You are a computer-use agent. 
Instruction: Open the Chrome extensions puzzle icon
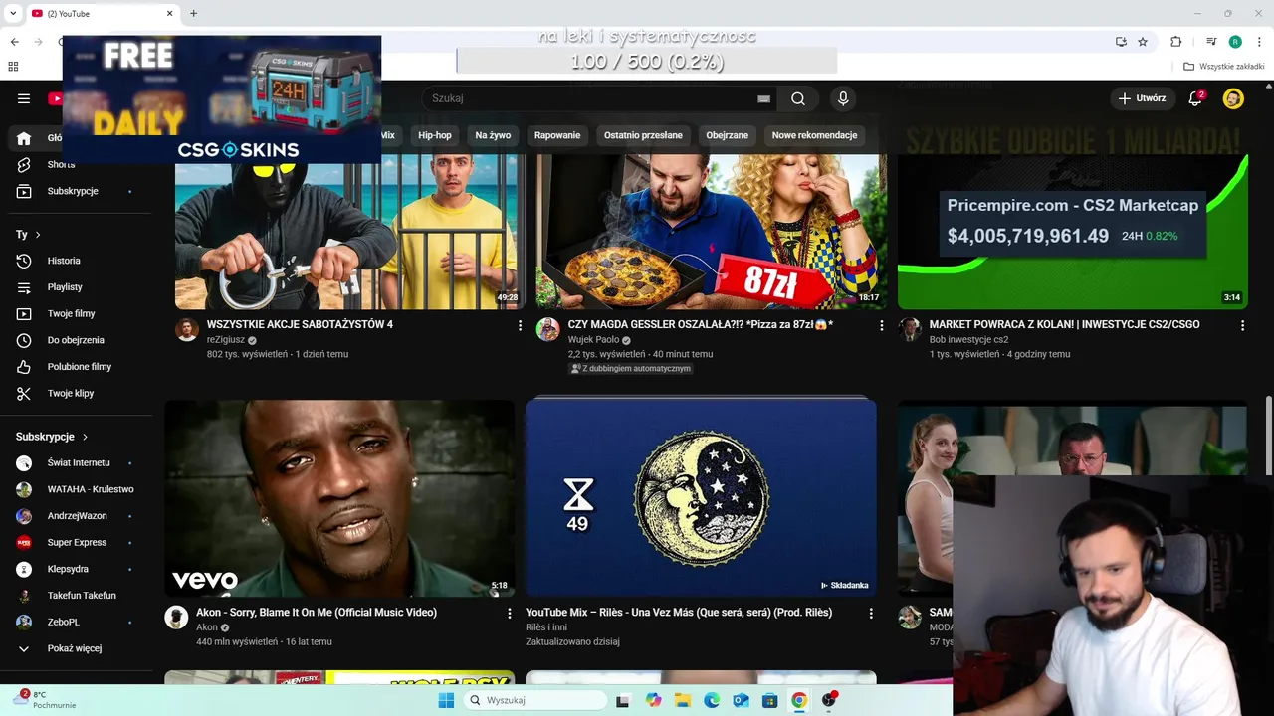click(x=1175, y=42)
